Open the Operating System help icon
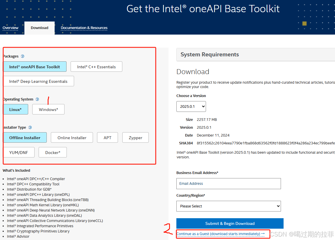This screenshot has height=240, width=335. [37, 99]
